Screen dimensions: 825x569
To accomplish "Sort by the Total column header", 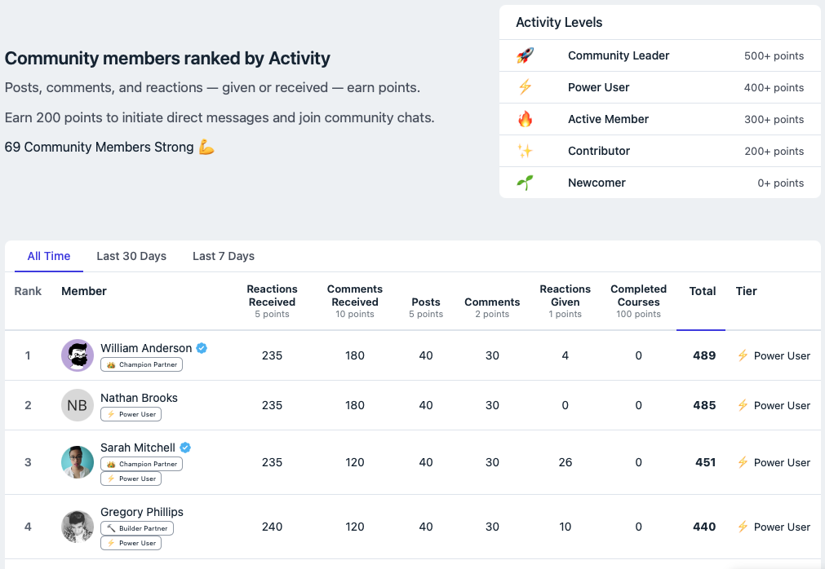I will point(703,291).
